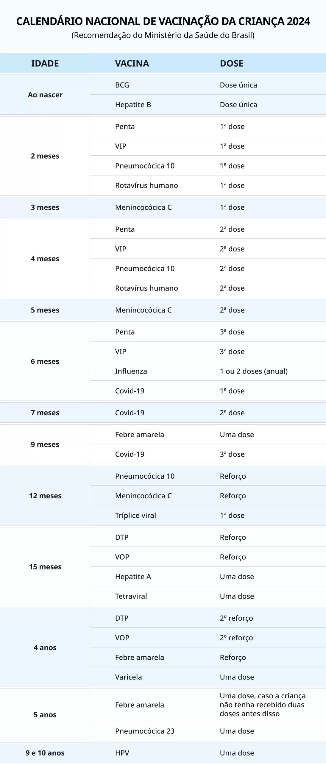Click Covid-19 in the 7 meses row

130,413
